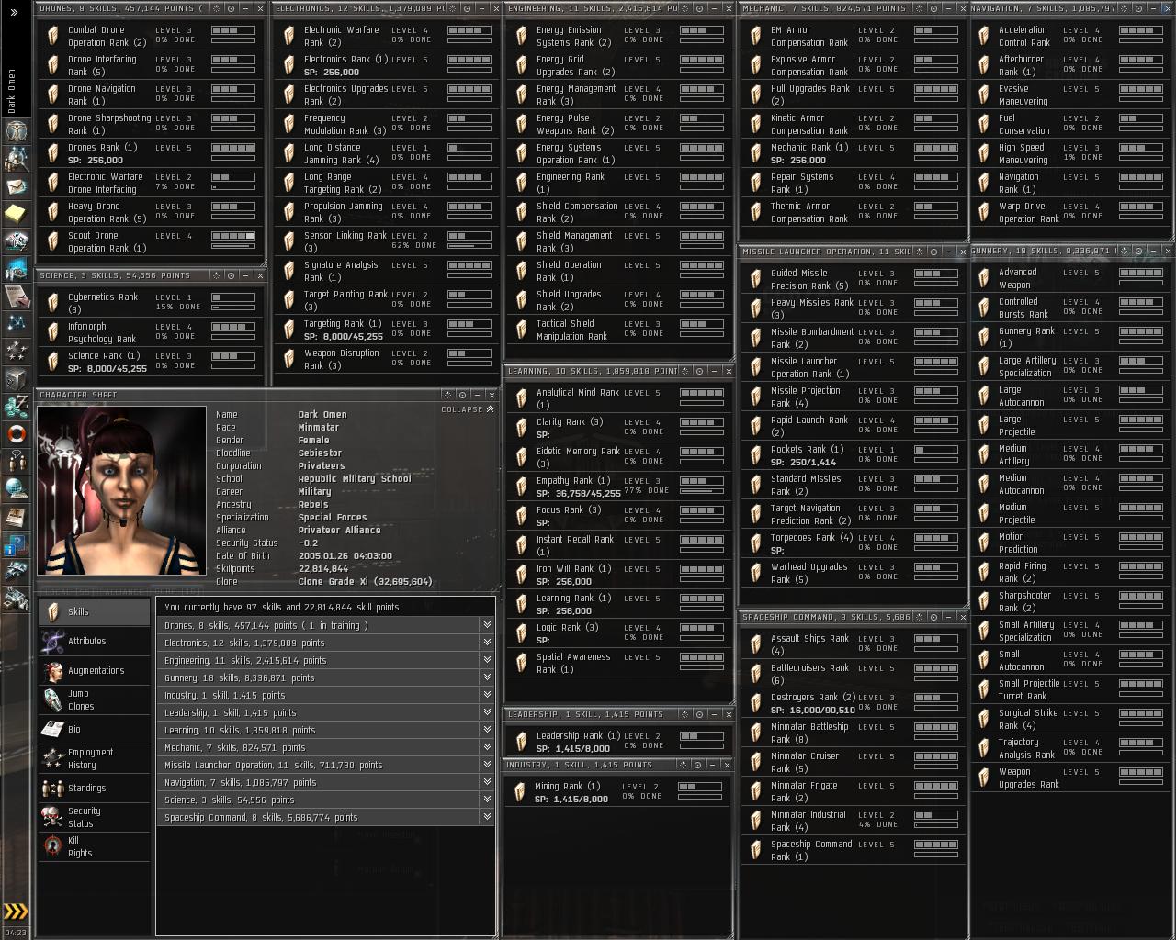This screenshot has height=940, width=1176.
Task: Open the Leadership, 1 skill group row
Action: tap(326, 712)
